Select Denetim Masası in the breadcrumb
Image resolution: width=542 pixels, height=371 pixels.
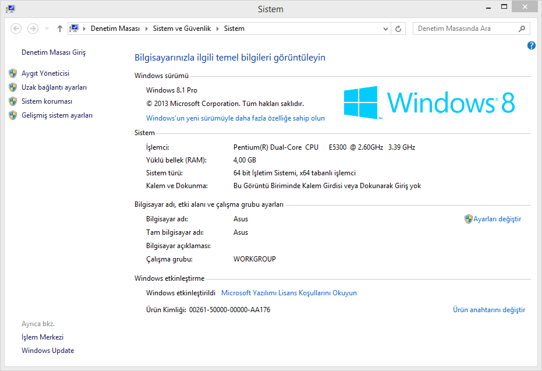click(x=115, y=29)
